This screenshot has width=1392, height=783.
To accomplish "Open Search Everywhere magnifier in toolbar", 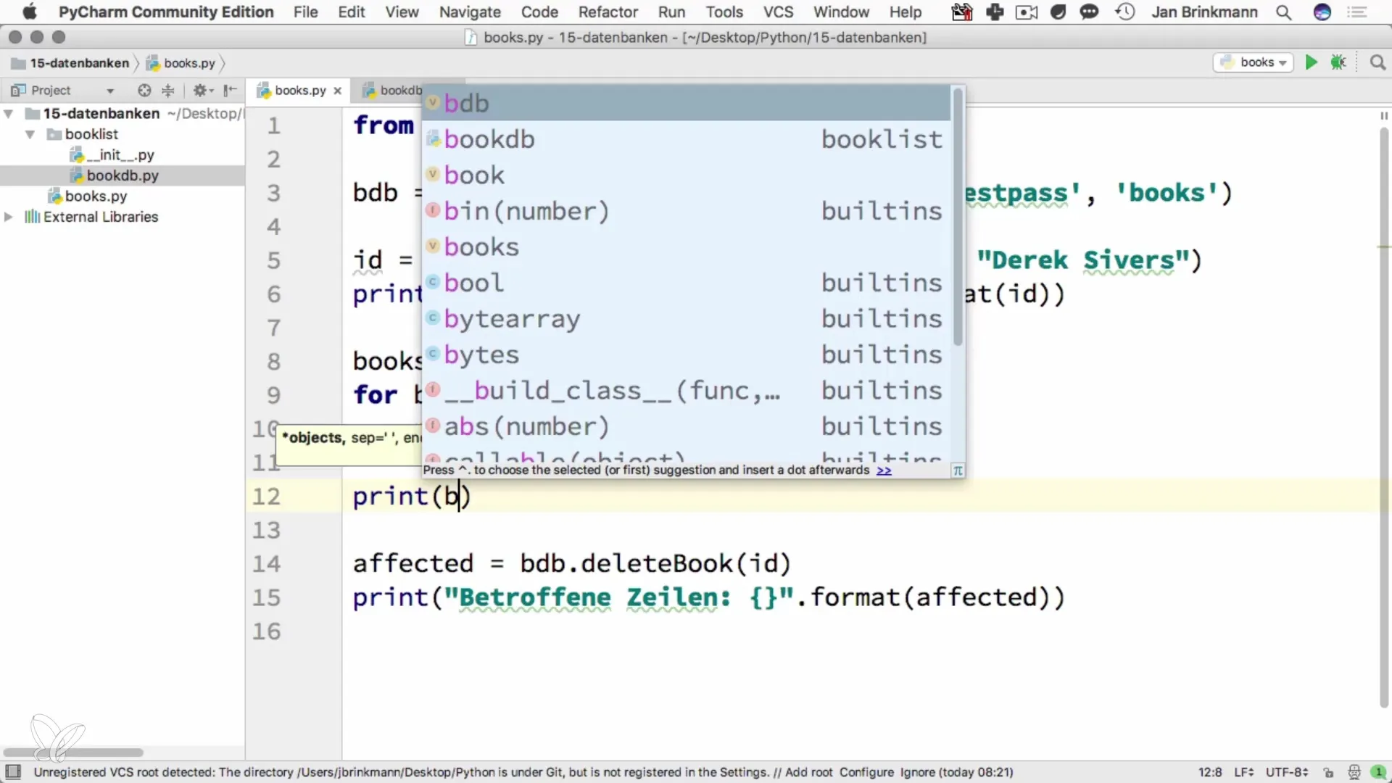I will [x=1377, y=62].
